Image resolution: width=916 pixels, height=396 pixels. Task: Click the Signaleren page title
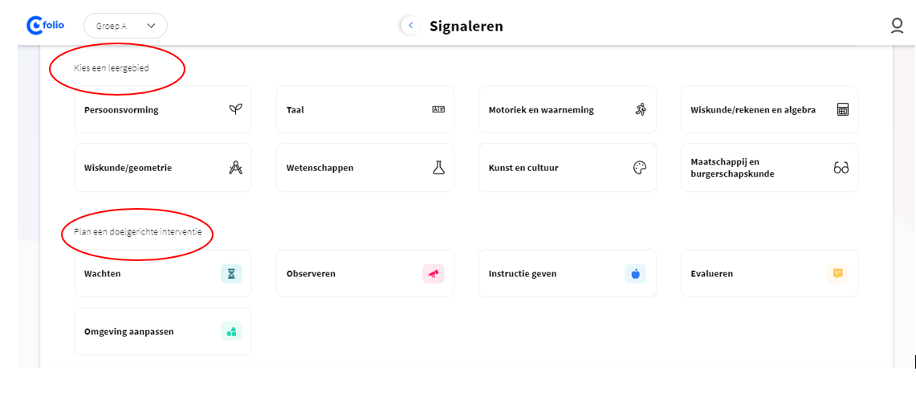(466, 27)
